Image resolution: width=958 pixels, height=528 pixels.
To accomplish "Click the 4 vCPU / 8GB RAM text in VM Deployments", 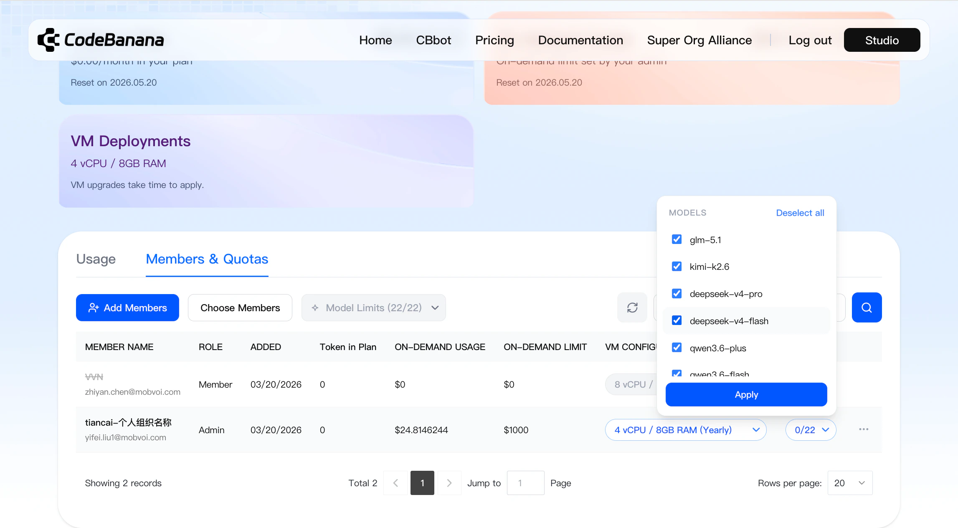I will coord(119,163).
